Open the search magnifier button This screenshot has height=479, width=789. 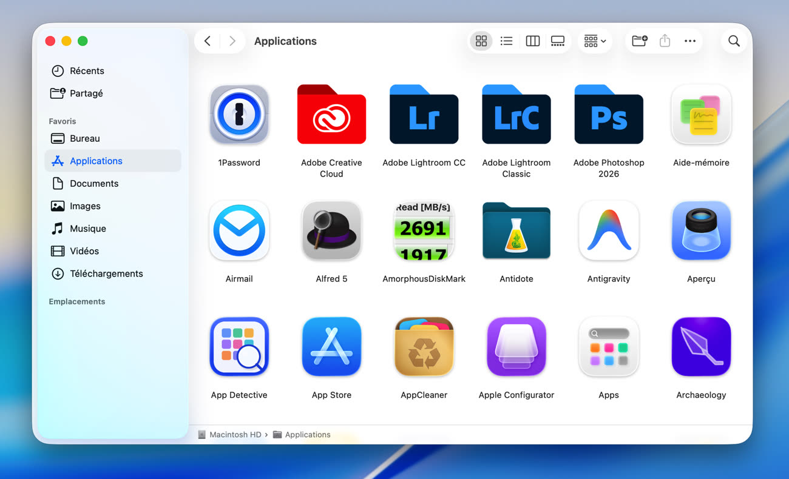734,41
